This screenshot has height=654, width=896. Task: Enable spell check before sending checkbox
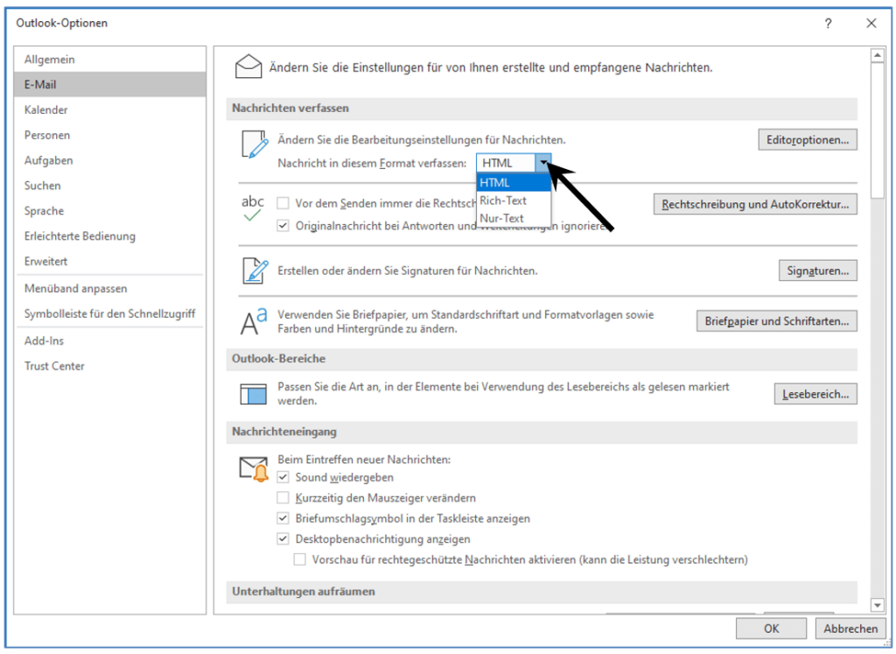click(283, 203)
